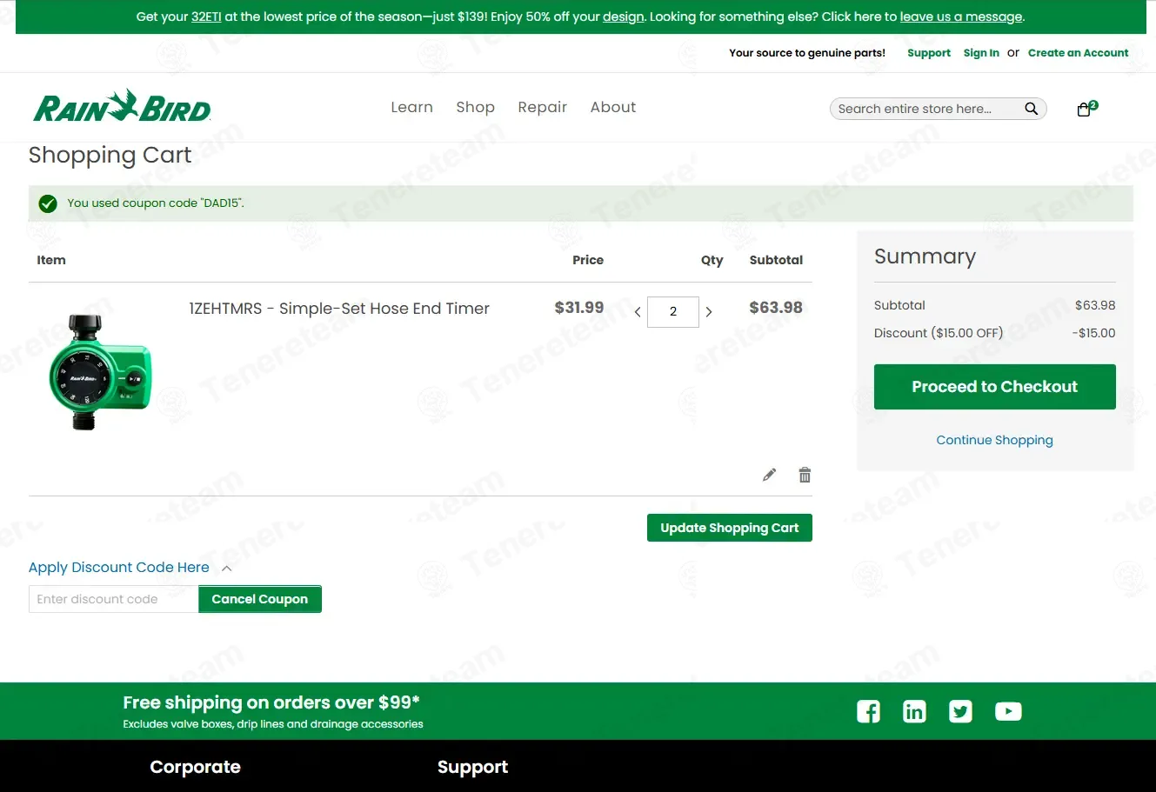Click Proceed to Checkout button
This screenshot has width=1156, height=792.
pos(994,387)
